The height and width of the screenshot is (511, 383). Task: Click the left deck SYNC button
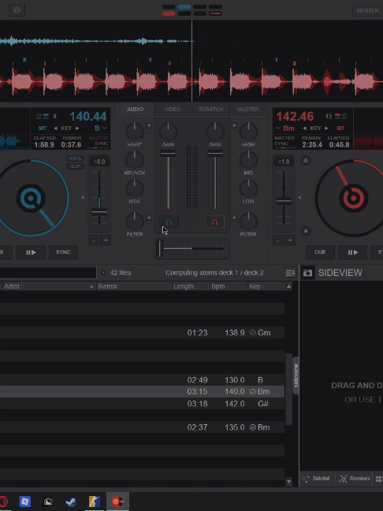pos(63,252)
